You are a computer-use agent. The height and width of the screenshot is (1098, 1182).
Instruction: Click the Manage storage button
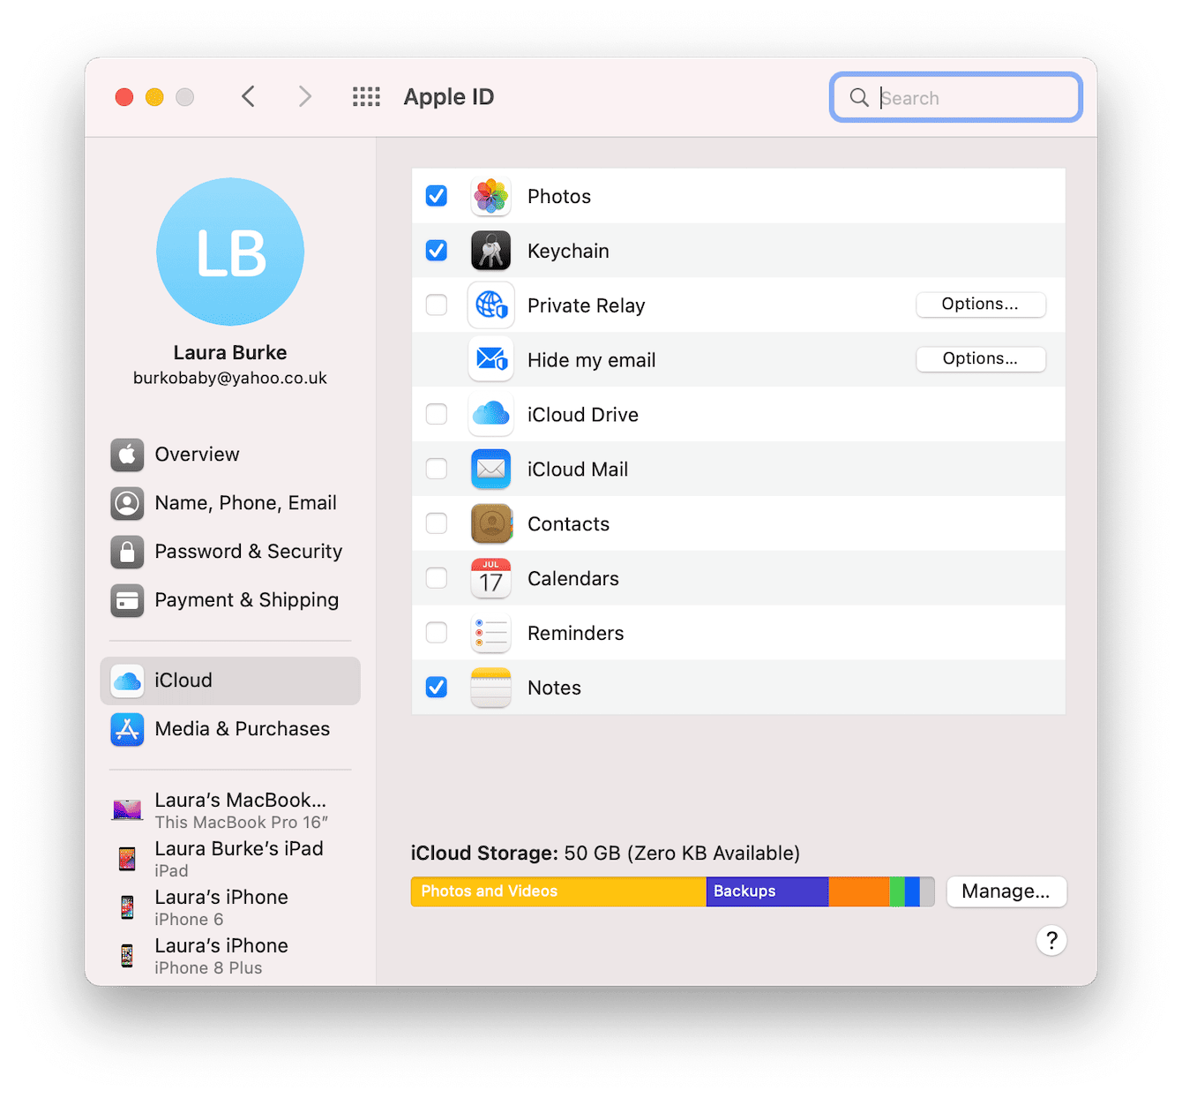[x=1006, y=891]
